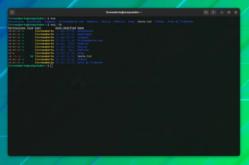Screen dimensions: 249x165
Task: Click Imagens in the long listing
Action: coord(83,37)
